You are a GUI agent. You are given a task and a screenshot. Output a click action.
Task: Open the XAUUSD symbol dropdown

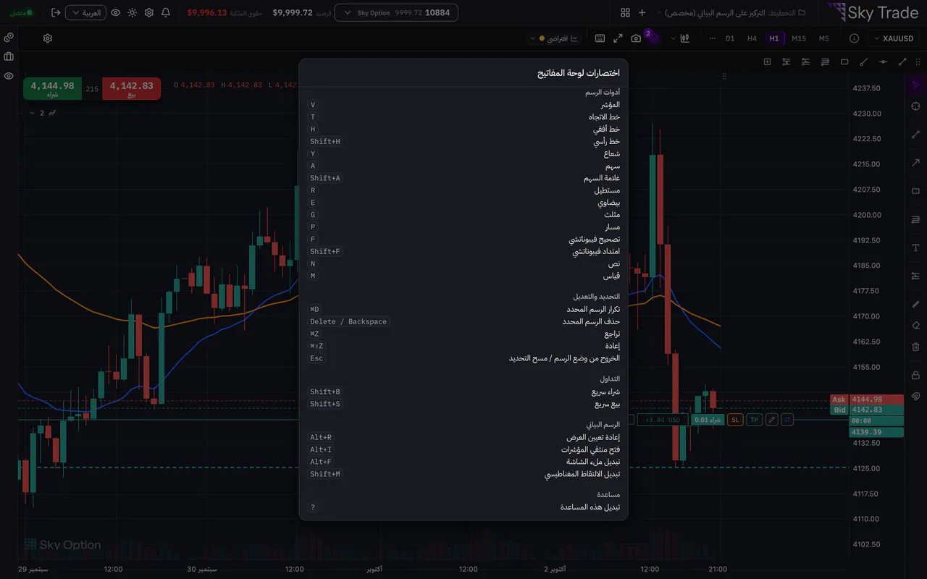coord(894,38)
